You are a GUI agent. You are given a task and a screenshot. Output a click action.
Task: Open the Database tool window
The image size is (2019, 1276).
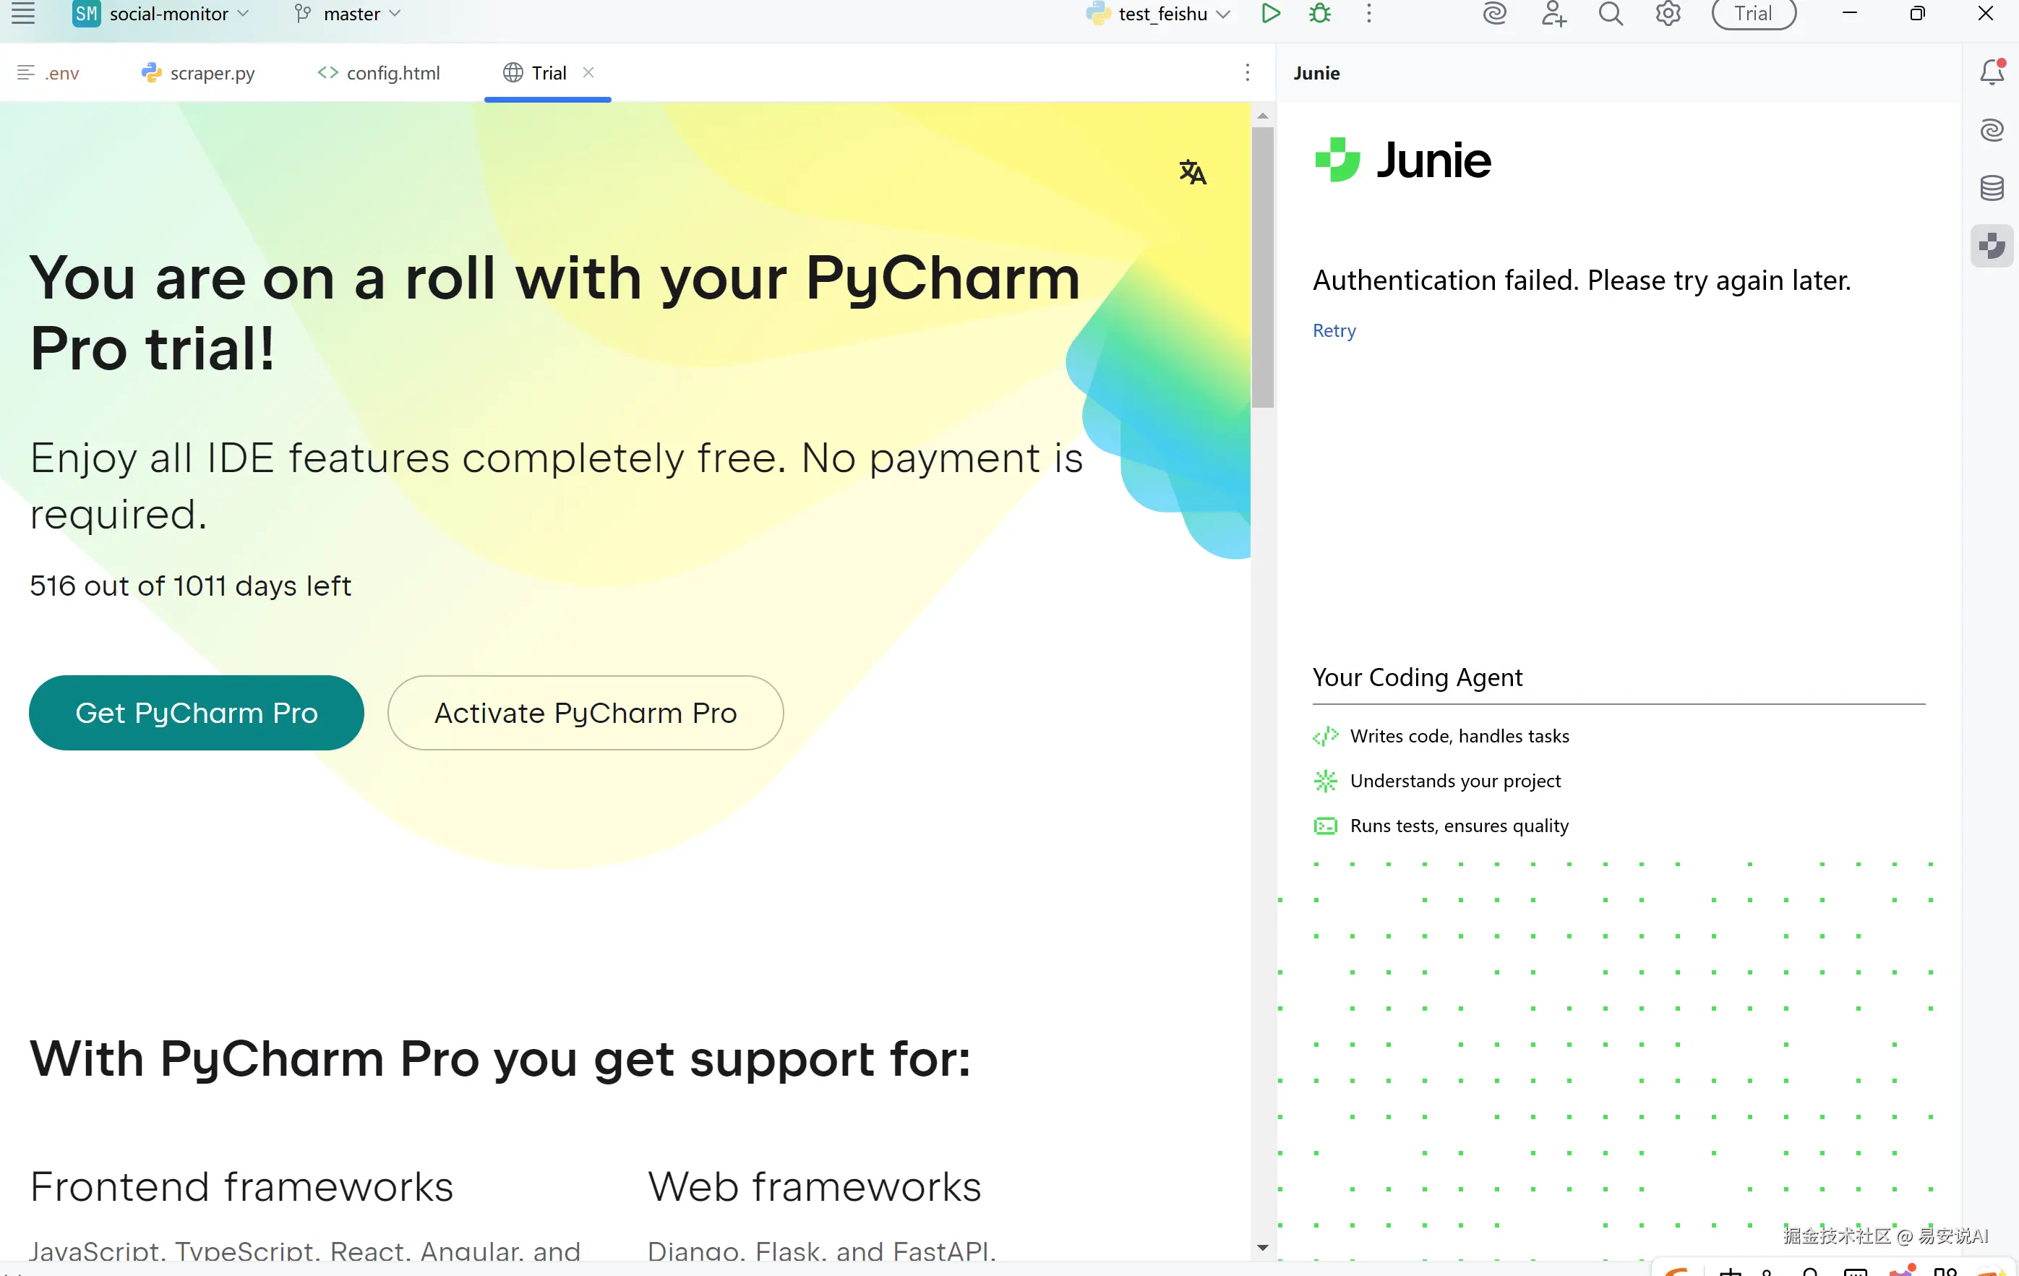click(x=1992, y=188)
